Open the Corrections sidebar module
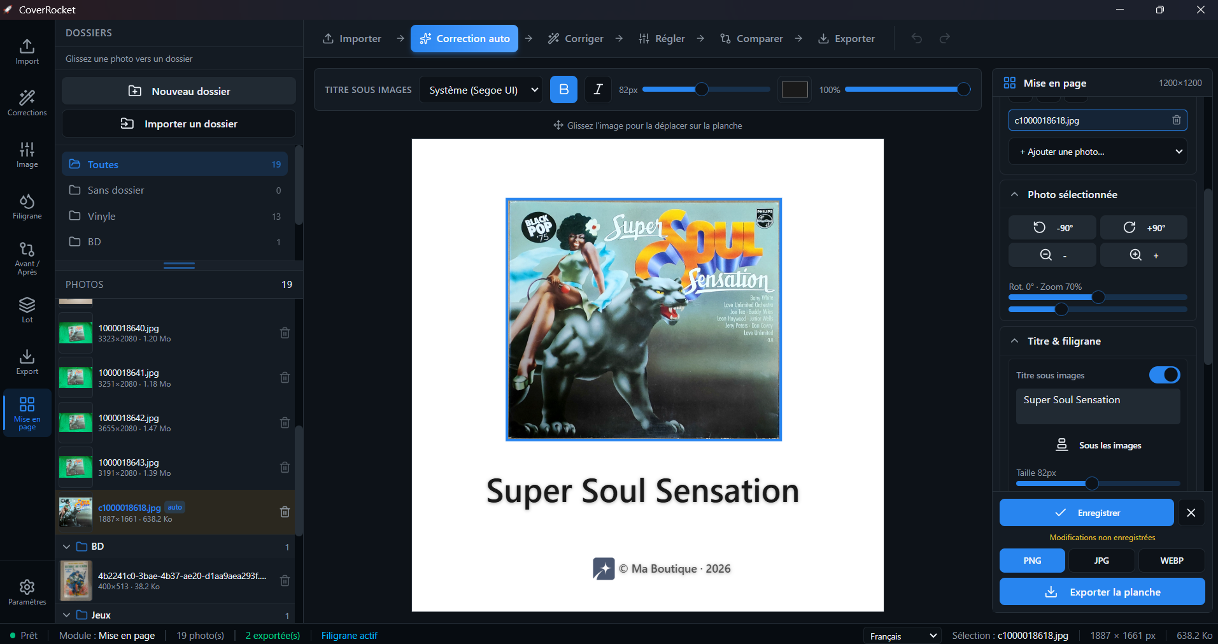1218x644 pixels. click(x=27, y=103)
